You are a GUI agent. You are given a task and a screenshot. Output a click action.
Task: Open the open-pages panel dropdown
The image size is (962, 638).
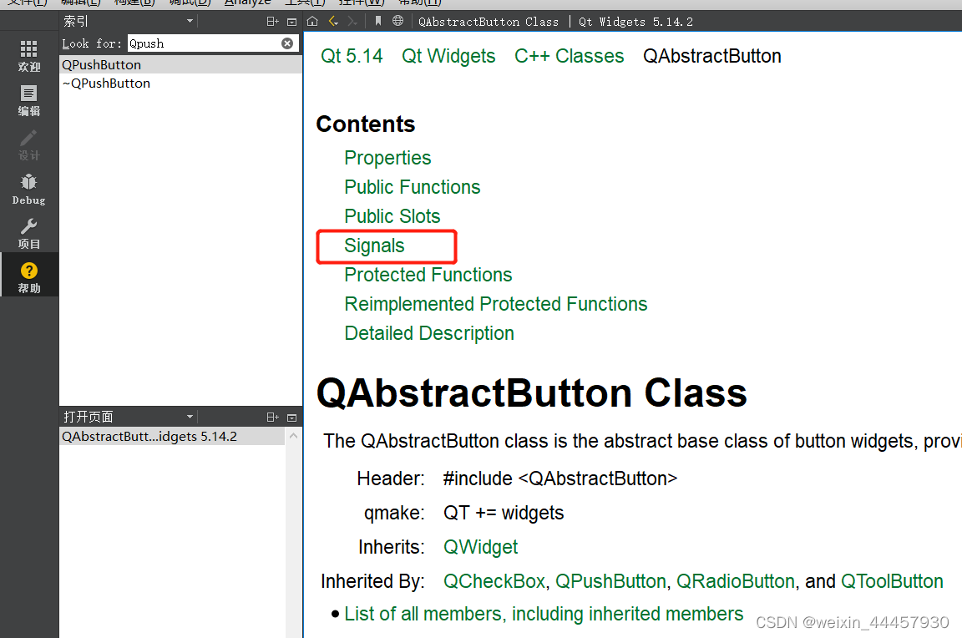(190, 417)
